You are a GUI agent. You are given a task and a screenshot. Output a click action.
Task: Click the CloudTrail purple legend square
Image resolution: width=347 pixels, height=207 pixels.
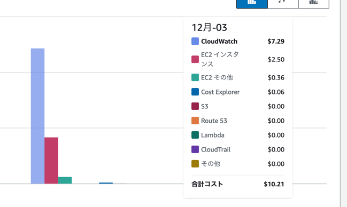pyautogui.click(x=195, y=149)
